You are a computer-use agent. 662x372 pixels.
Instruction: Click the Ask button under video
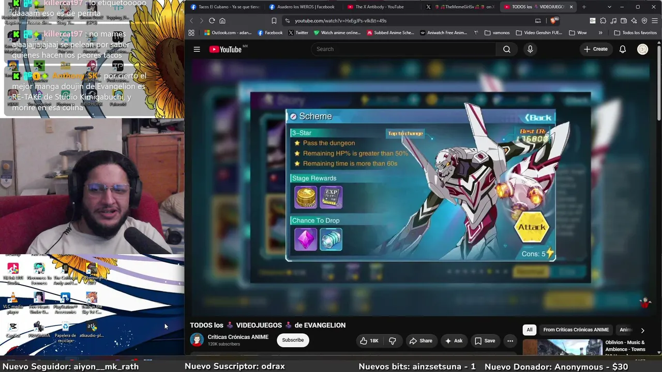click(x=454, y=340)
